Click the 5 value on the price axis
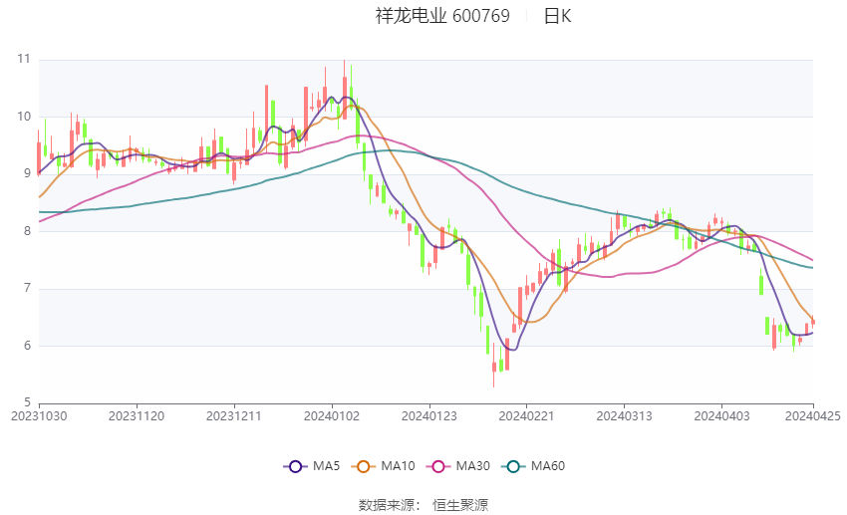 [26, 403]
